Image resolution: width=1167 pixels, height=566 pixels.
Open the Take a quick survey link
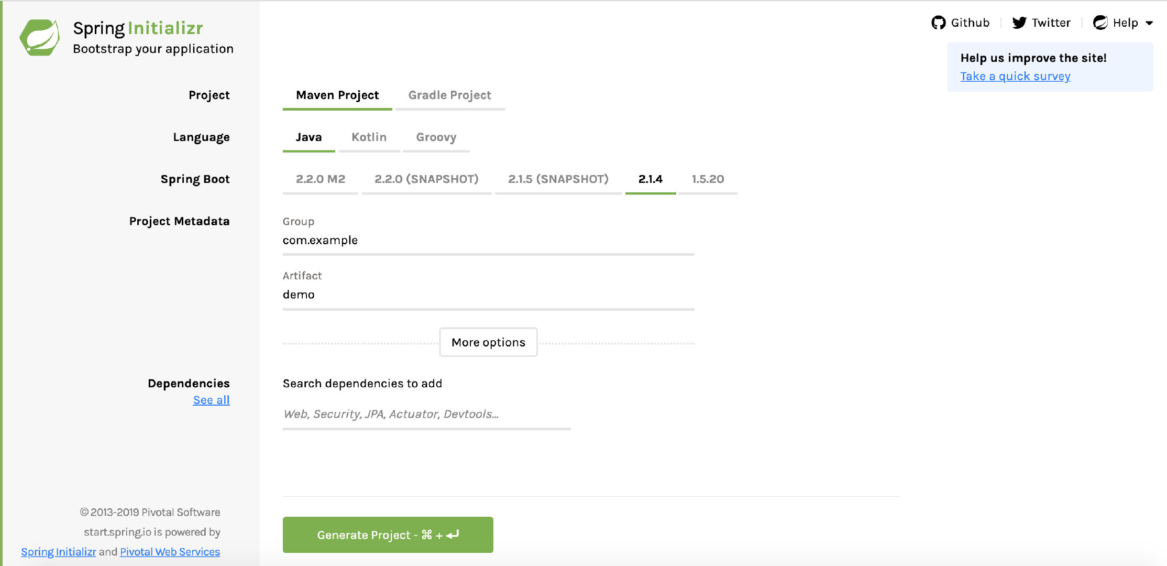point(1015,77)
